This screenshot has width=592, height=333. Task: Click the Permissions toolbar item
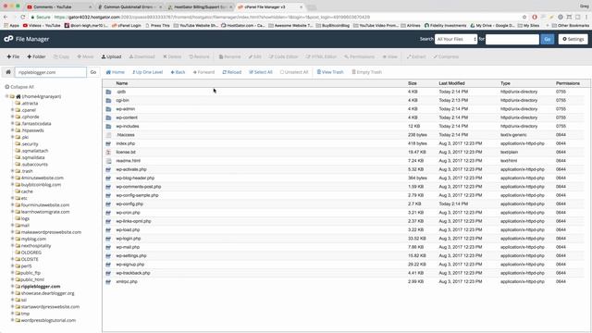359,56
